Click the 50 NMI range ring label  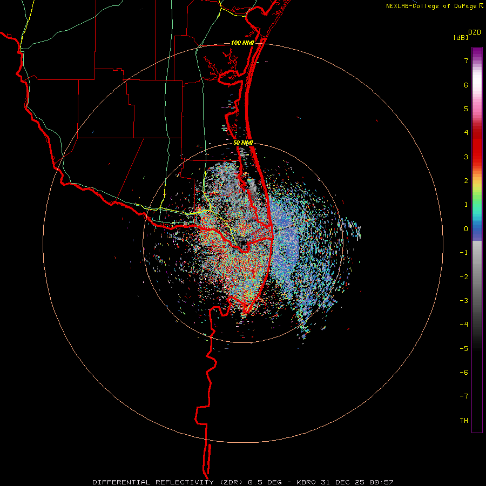(243, 143)
